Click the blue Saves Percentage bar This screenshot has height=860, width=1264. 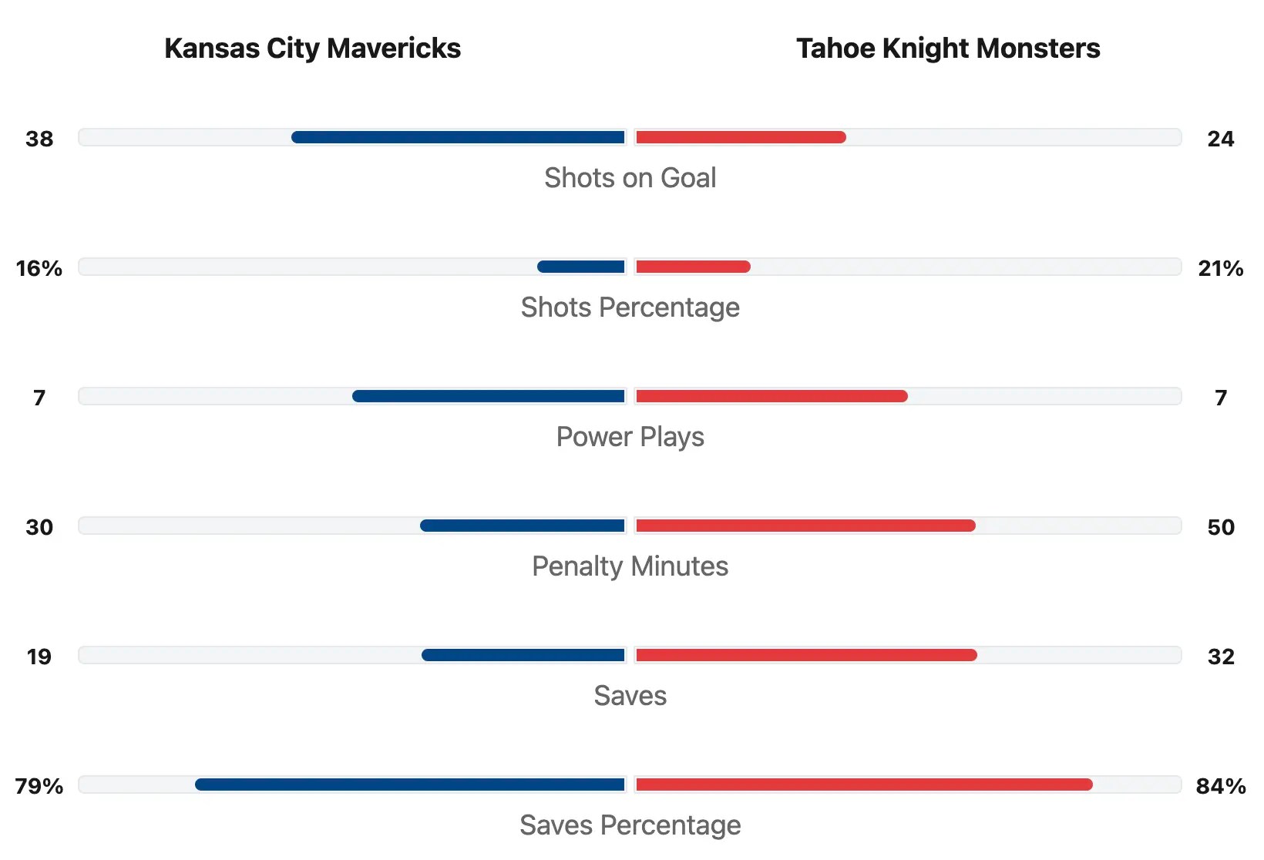409,785
